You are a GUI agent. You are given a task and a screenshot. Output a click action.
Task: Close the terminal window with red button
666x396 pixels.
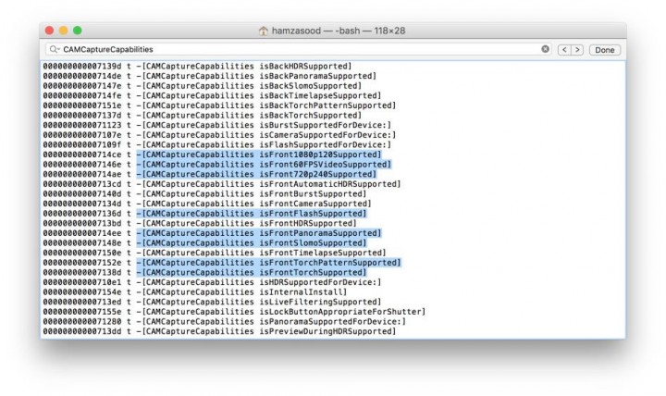pos(49,31)
